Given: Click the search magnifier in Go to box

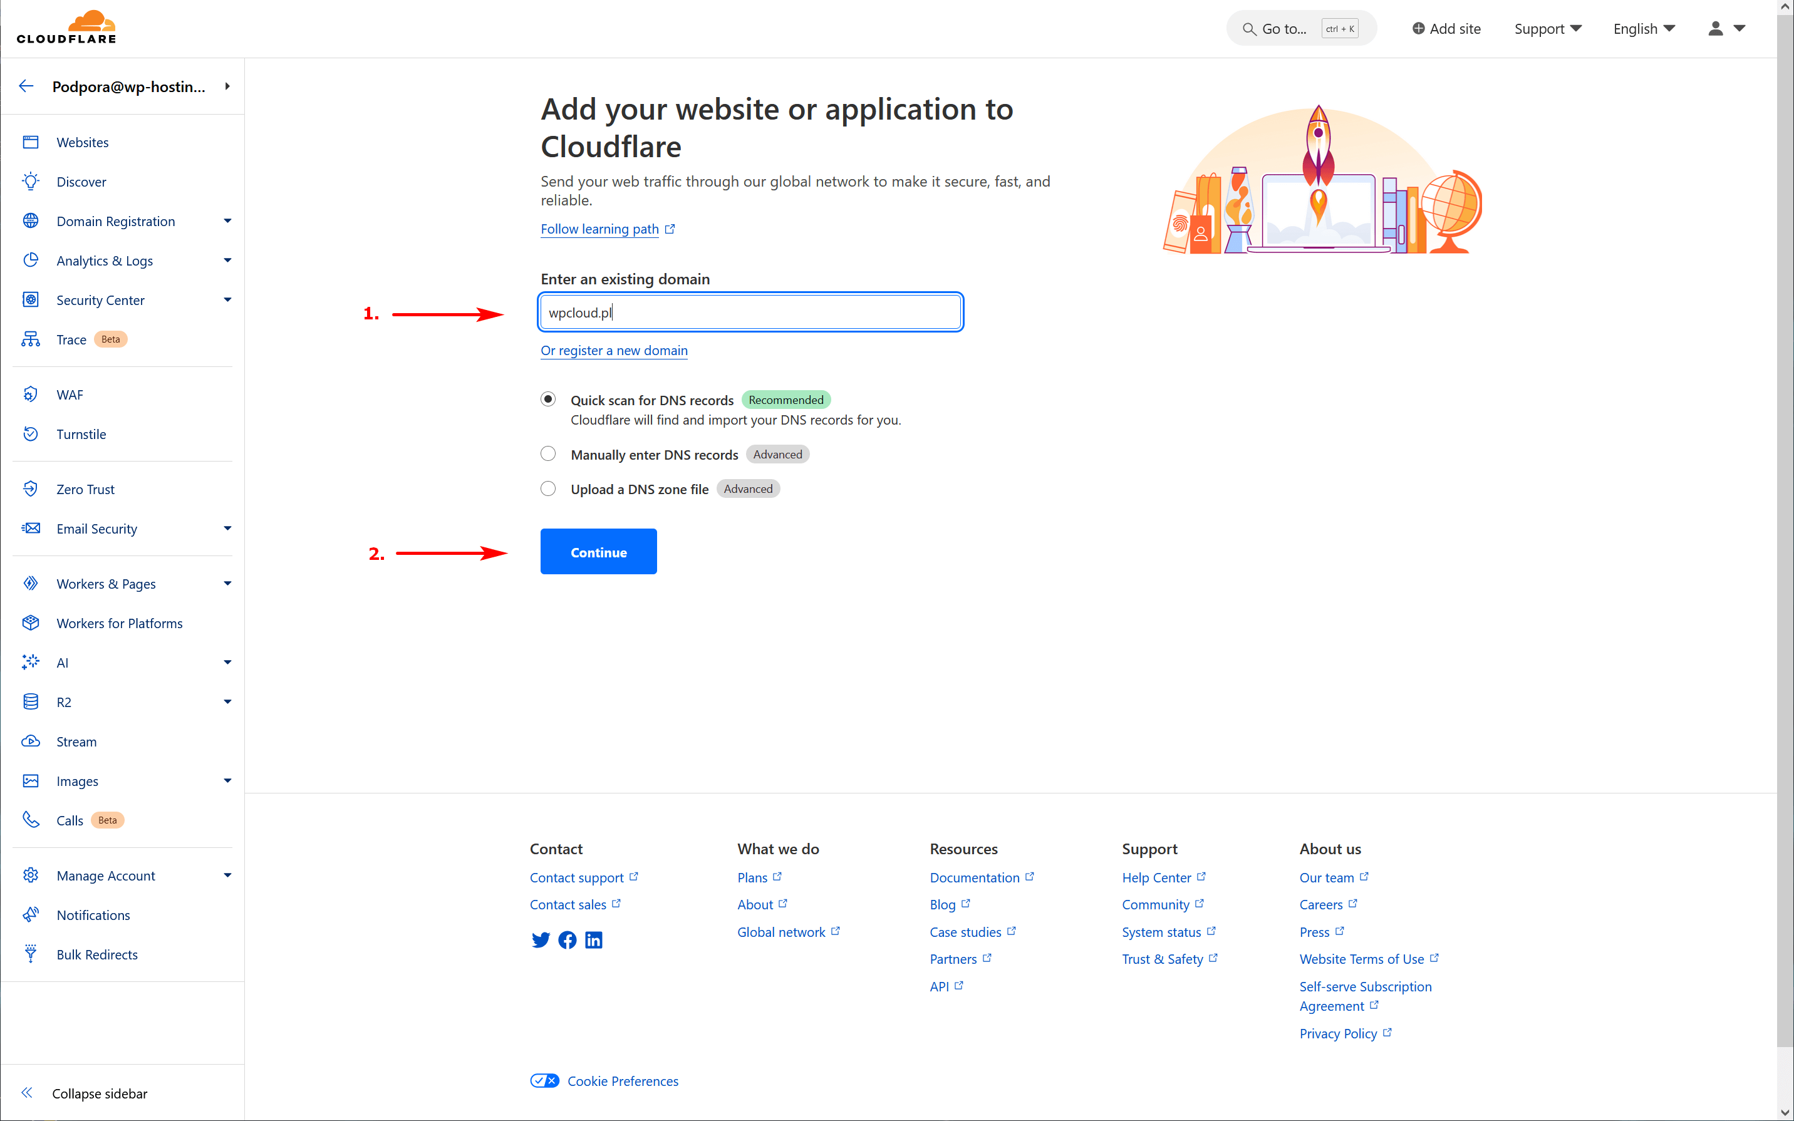Looking at the screenshot, I should tap(1249, 29).
